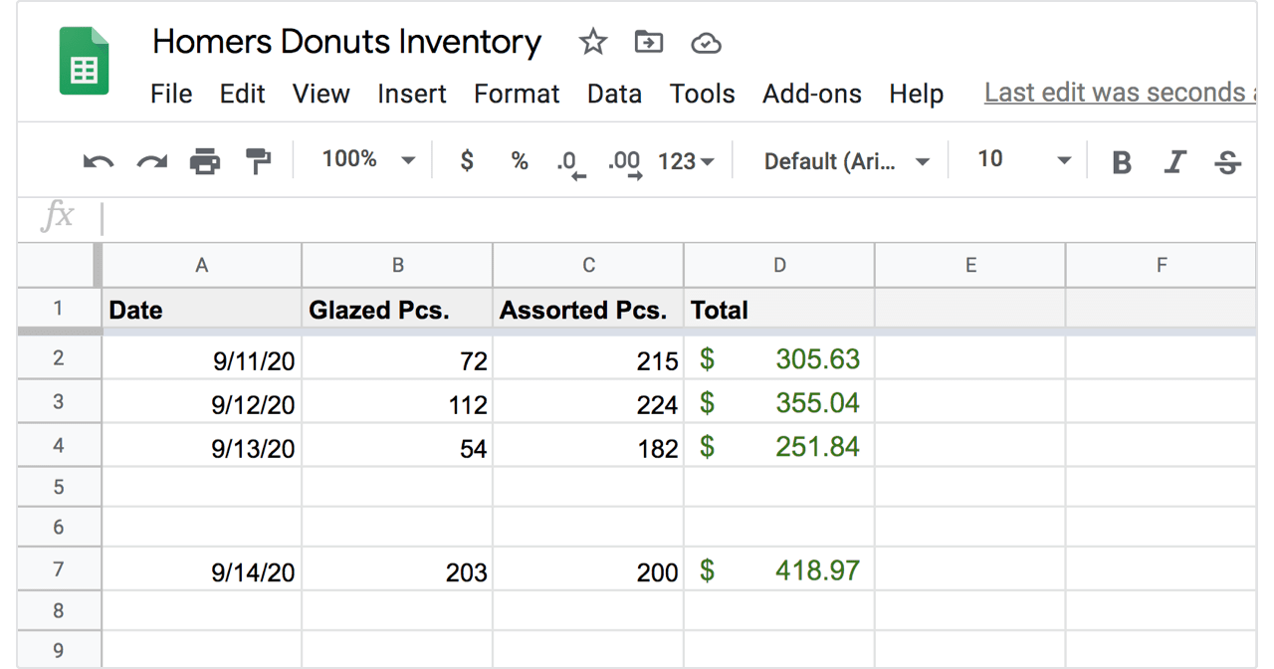1274x669 pixels.
Task: Open the Google Sheets home icon
Action: point(85,61)
